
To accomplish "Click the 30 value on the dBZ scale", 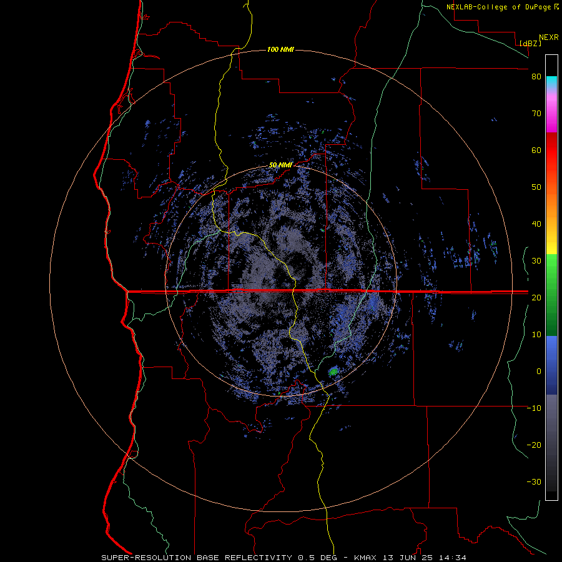I will (x=536, y=261).
